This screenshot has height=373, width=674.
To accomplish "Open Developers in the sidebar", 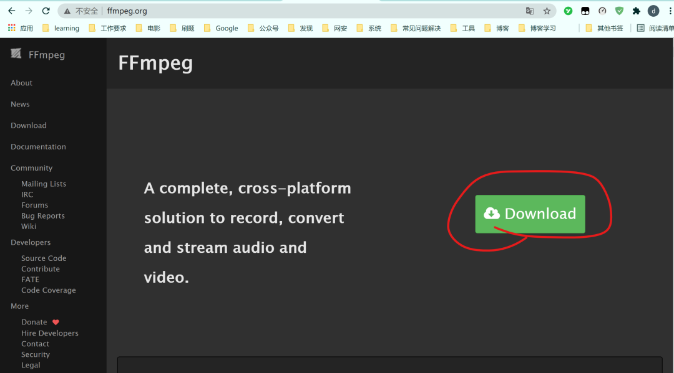I will [31, 242].
